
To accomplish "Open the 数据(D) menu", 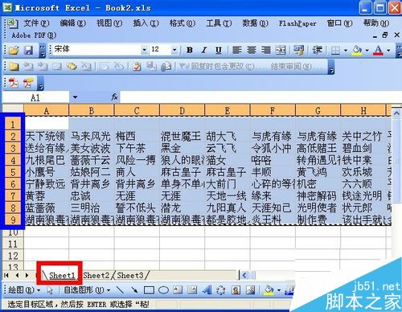I will 255,23.
